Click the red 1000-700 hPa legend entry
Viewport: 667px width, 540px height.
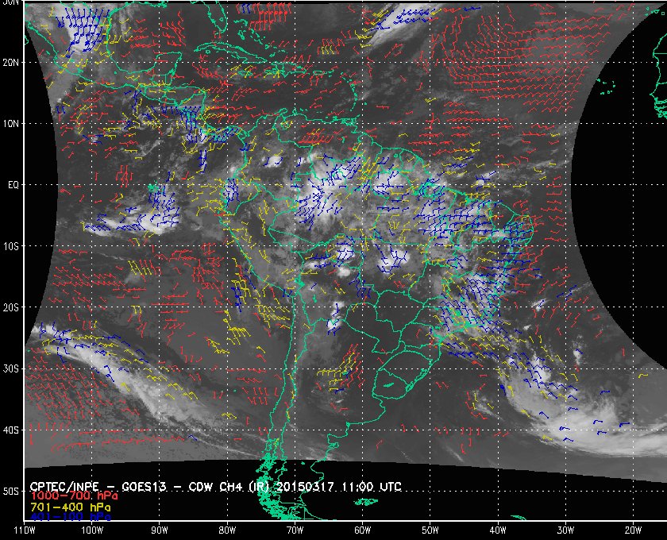pyautogui.click(x=74, y=496)
